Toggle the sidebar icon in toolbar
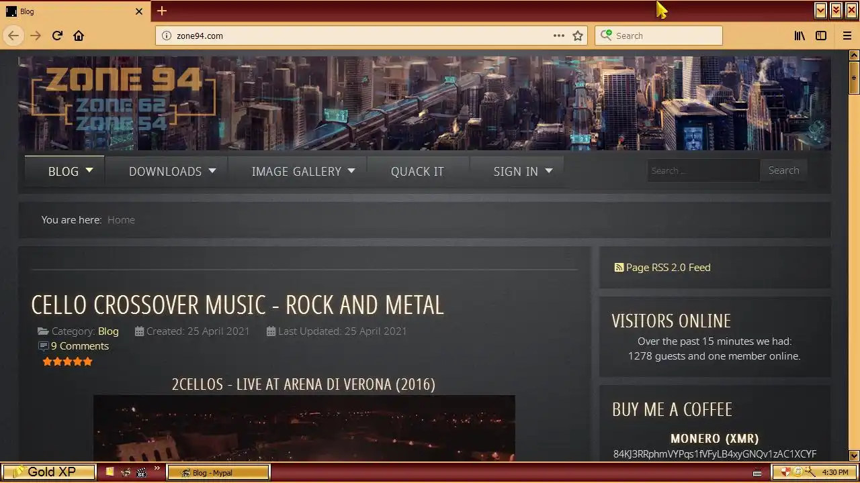Screen dimensions: 860x483 821,36
